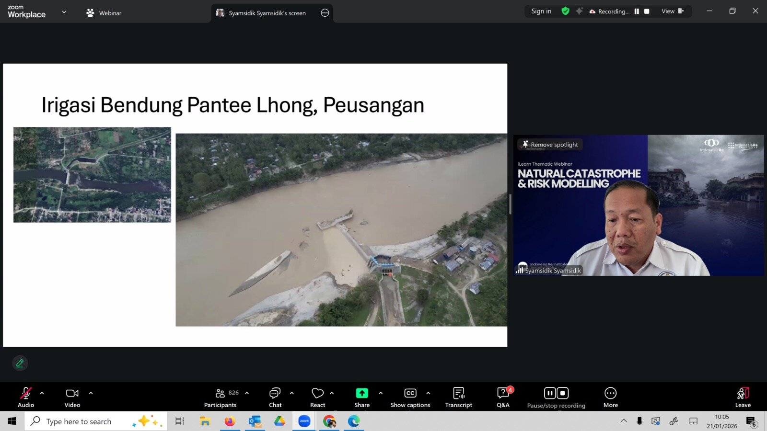Screen dimensions: 767x431
Task: Click the React heart icon
Action: [x=317, y=393]
